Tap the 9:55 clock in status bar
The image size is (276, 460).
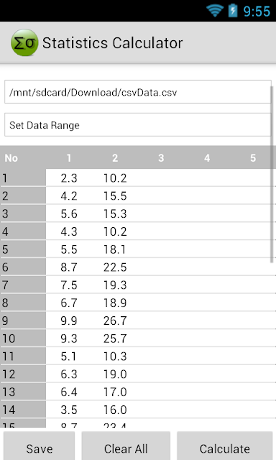(x=257, y=11)
